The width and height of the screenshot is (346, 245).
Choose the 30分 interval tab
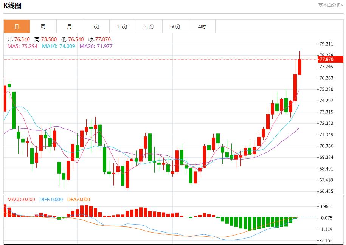pos(149,26)
